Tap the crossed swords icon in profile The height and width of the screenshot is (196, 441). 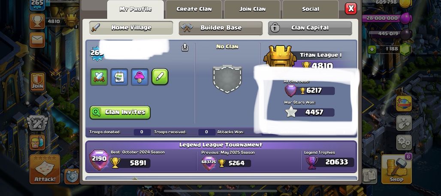click(99, 77)
